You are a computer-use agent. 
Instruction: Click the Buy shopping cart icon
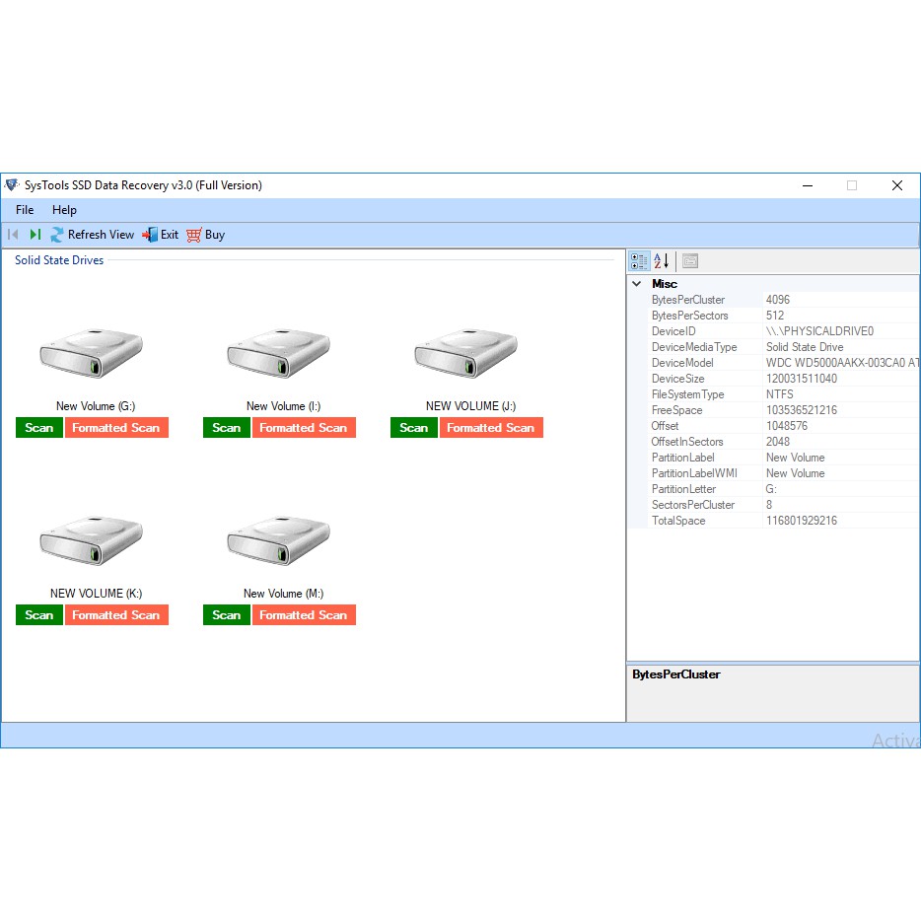coord(194,235)
